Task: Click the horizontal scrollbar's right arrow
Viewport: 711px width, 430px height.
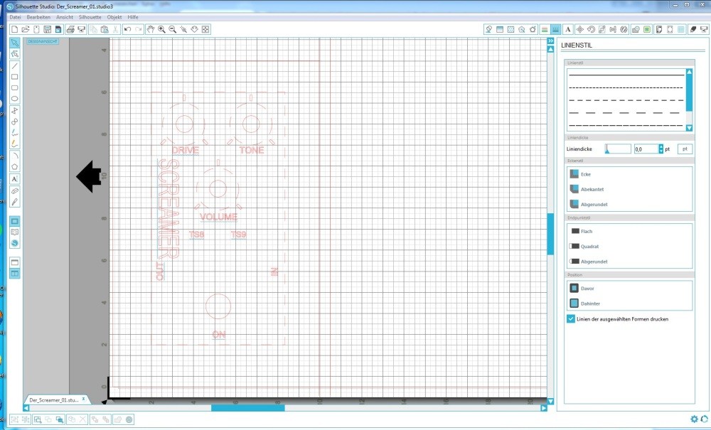Action: click(x=544, y=408)
